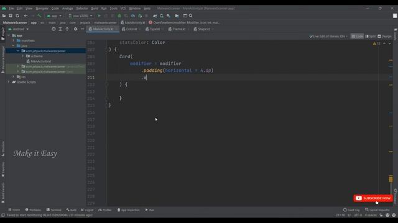Open the Structure side tab
The height and width of the screenshot is (223, 398).
coord(2,149)
